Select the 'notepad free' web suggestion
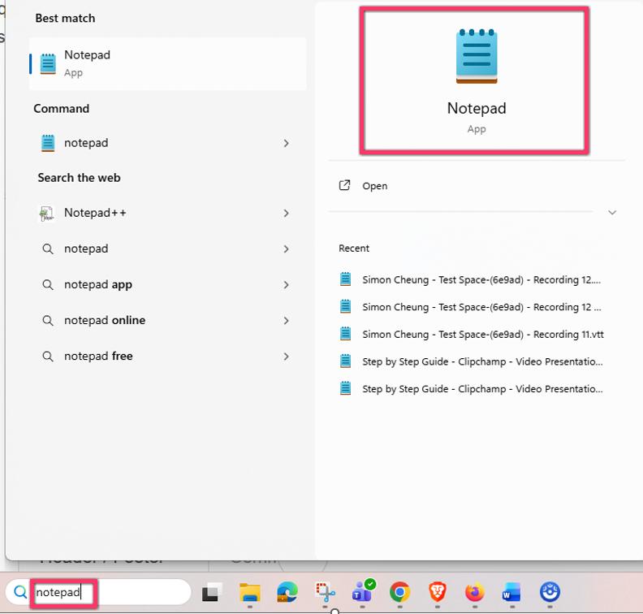Image resolution: width=643 pixels, height=614 pixels. pyautogui.click(x=168, y=356)
